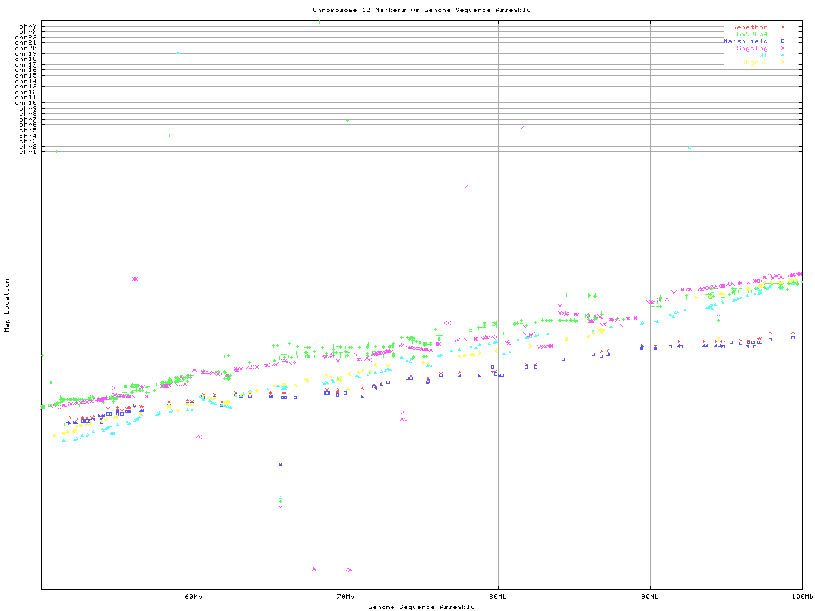The image size is (815, 611).
Task: Click the red Genethon diamond legend marker
Action: point(783,27)
